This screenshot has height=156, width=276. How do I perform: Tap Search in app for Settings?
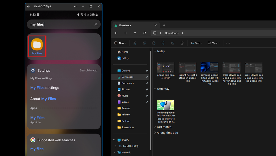tap(88, 70)
